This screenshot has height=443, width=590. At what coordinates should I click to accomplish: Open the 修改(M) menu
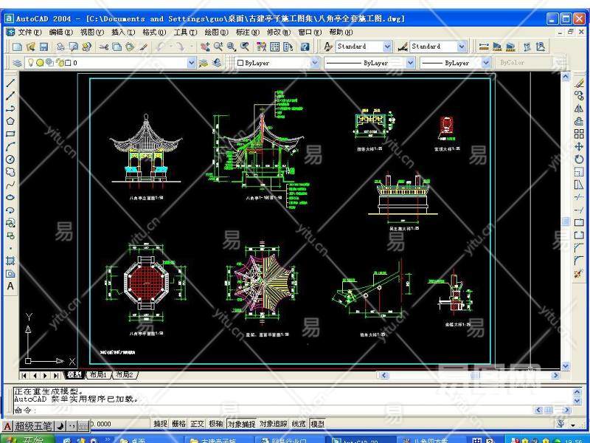[279, 32]
